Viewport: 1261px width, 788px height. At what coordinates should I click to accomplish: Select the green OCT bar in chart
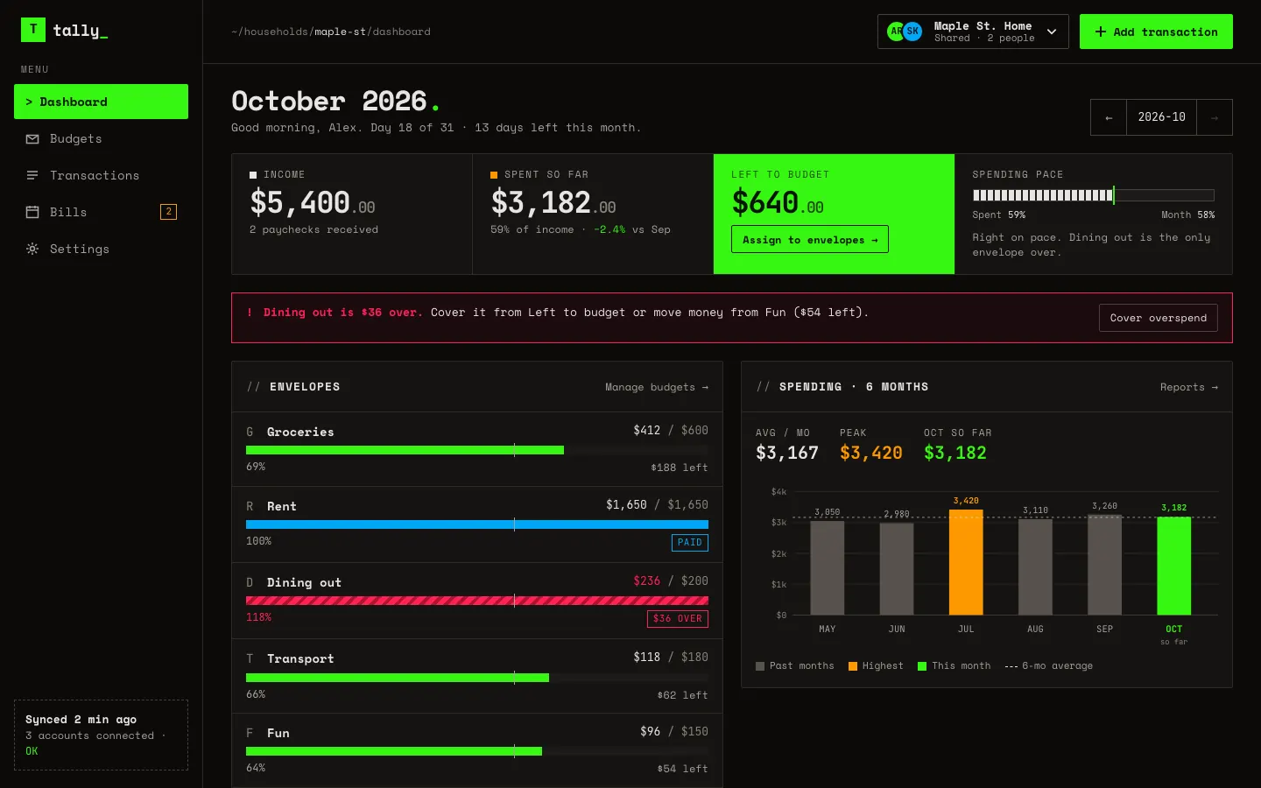[1173, 566]
